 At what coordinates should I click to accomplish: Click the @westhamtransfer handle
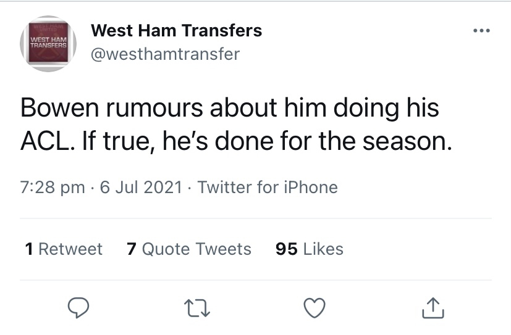pyautogui.click(x=165, y=54)
